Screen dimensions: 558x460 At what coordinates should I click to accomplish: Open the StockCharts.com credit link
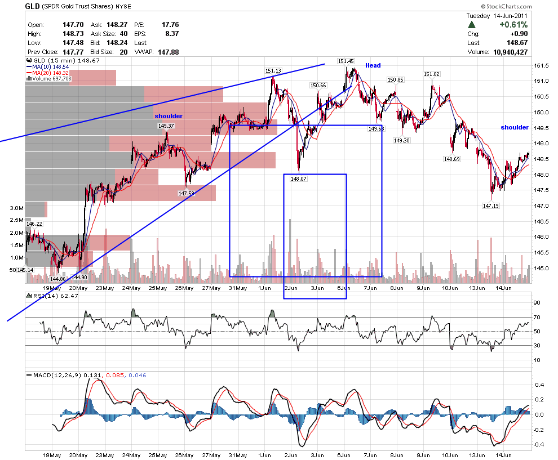pos(506,6)
